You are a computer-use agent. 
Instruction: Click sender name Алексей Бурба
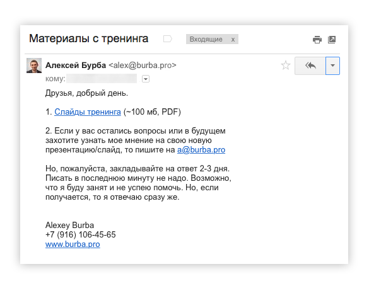(x=76, y=66)
